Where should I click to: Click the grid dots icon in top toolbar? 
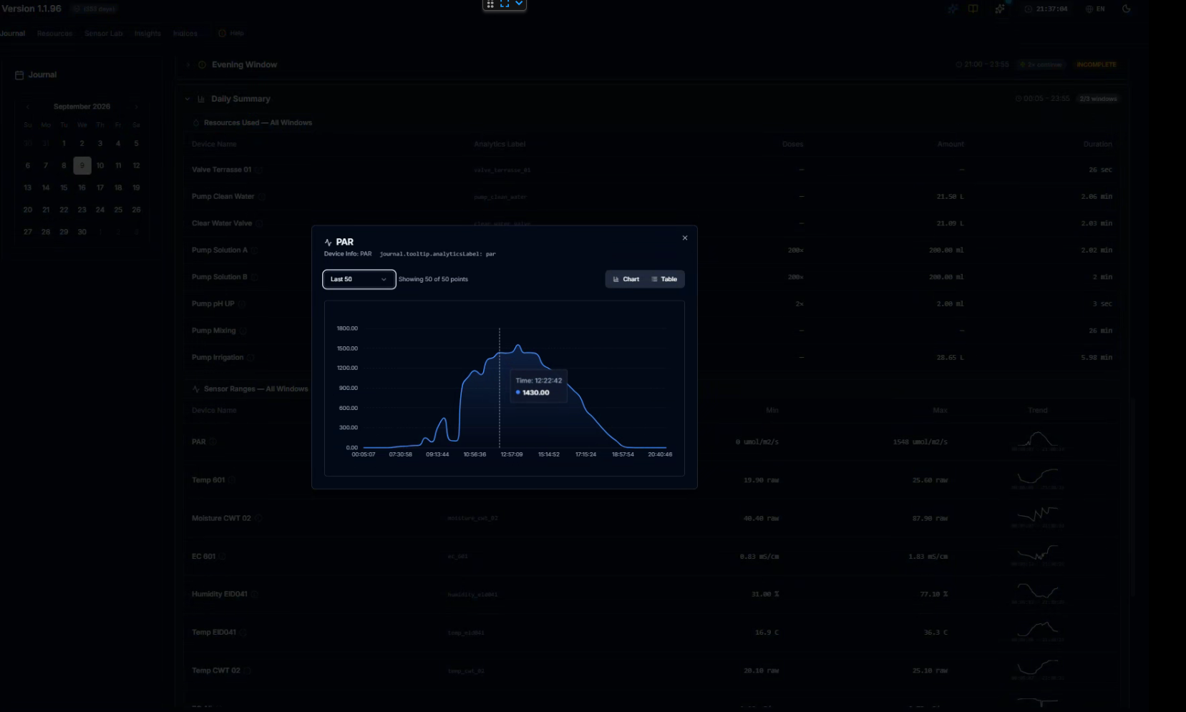coord(490,4)
